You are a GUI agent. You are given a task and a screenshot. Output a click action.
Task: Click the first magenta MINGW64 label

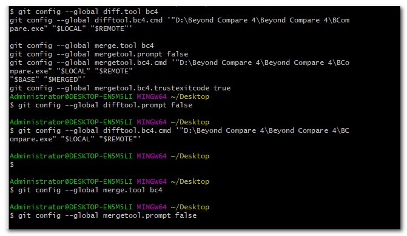pyautogui.click(x=152, y=96)
